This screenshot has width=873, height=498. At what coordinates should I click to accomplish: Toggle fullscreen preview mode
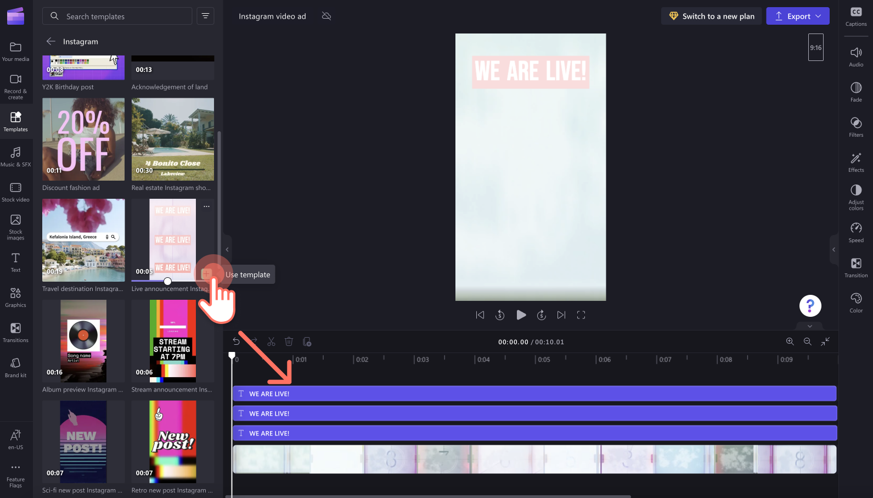[581, 315]
